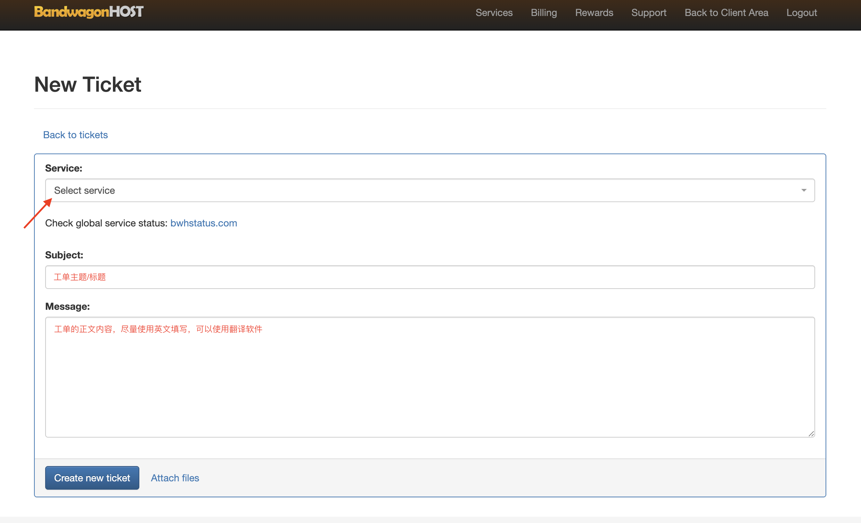861x523 pixels.
Task: Click the Message: field label
Action: (67, 306)
